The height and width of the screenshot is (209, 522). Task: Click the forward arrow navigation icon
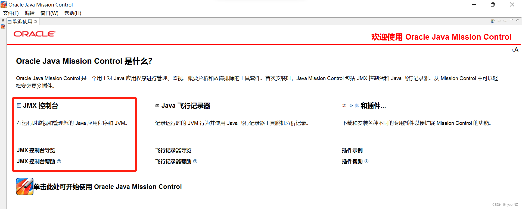click(x=505, y=21)
